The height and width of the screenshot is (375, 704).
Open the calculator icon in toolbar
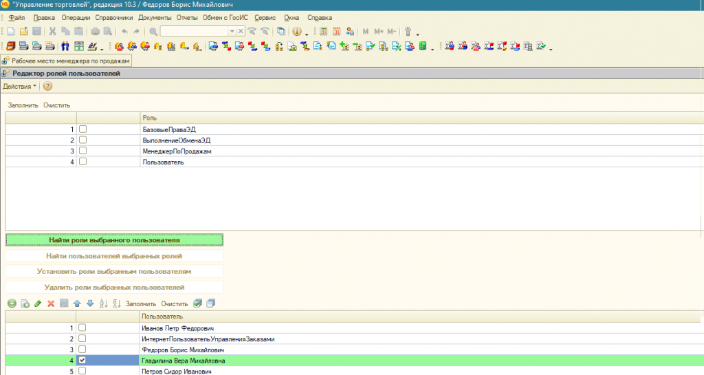pos(324,31)
